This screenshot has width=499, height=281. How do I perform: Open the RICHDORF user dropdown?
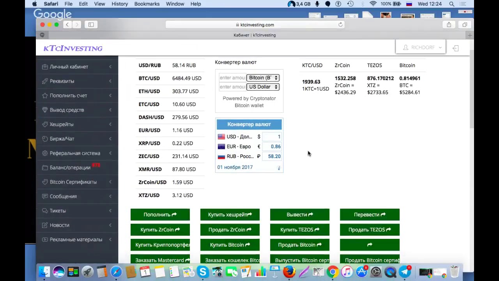[x=420, y=47]
